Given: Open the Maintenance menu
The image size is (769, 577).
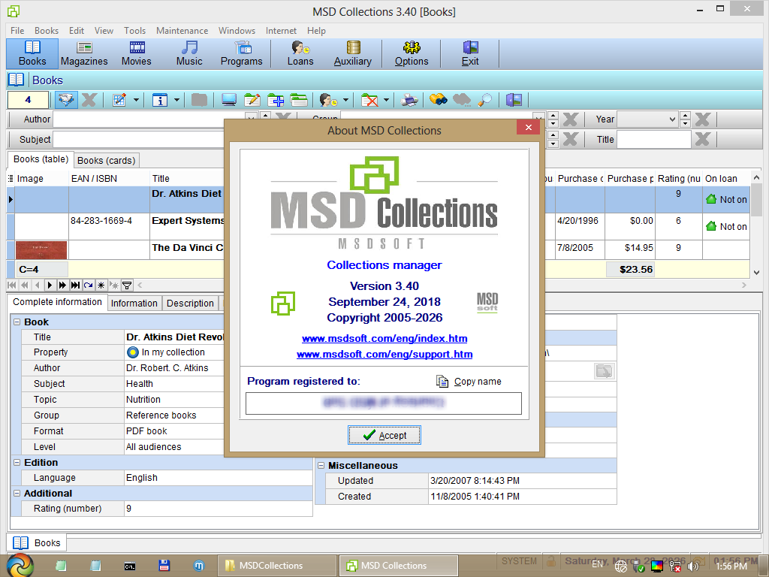Looking at the screenshot, I should pos(182,31).
